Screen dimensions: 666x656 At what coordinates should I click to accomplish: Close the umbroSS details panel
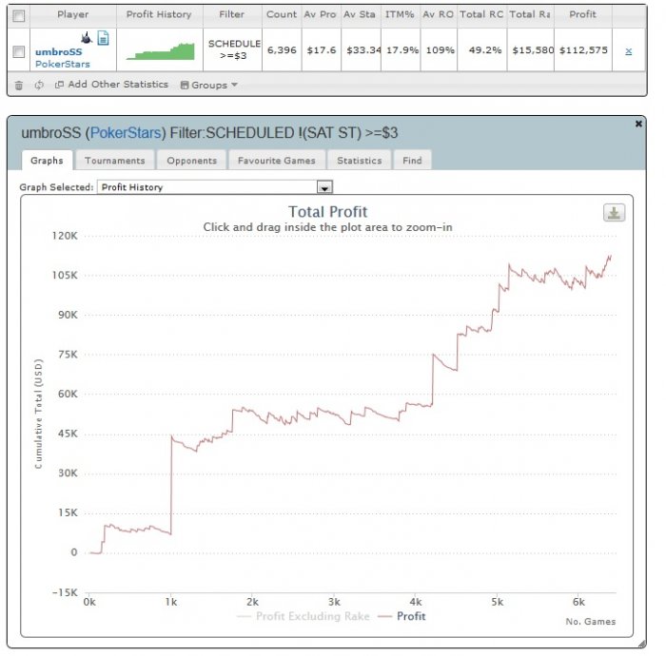pos(638,124)
